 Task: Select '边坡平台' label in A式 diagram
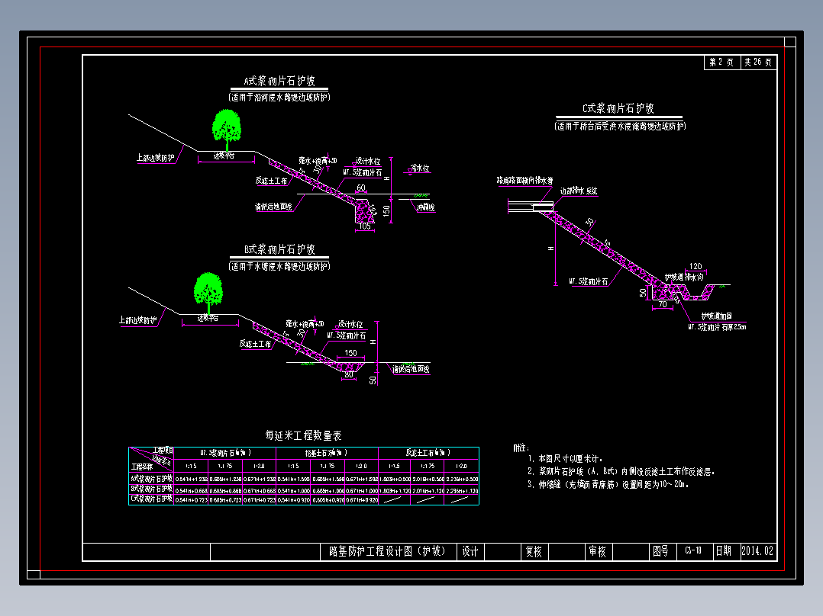(224, 156)
